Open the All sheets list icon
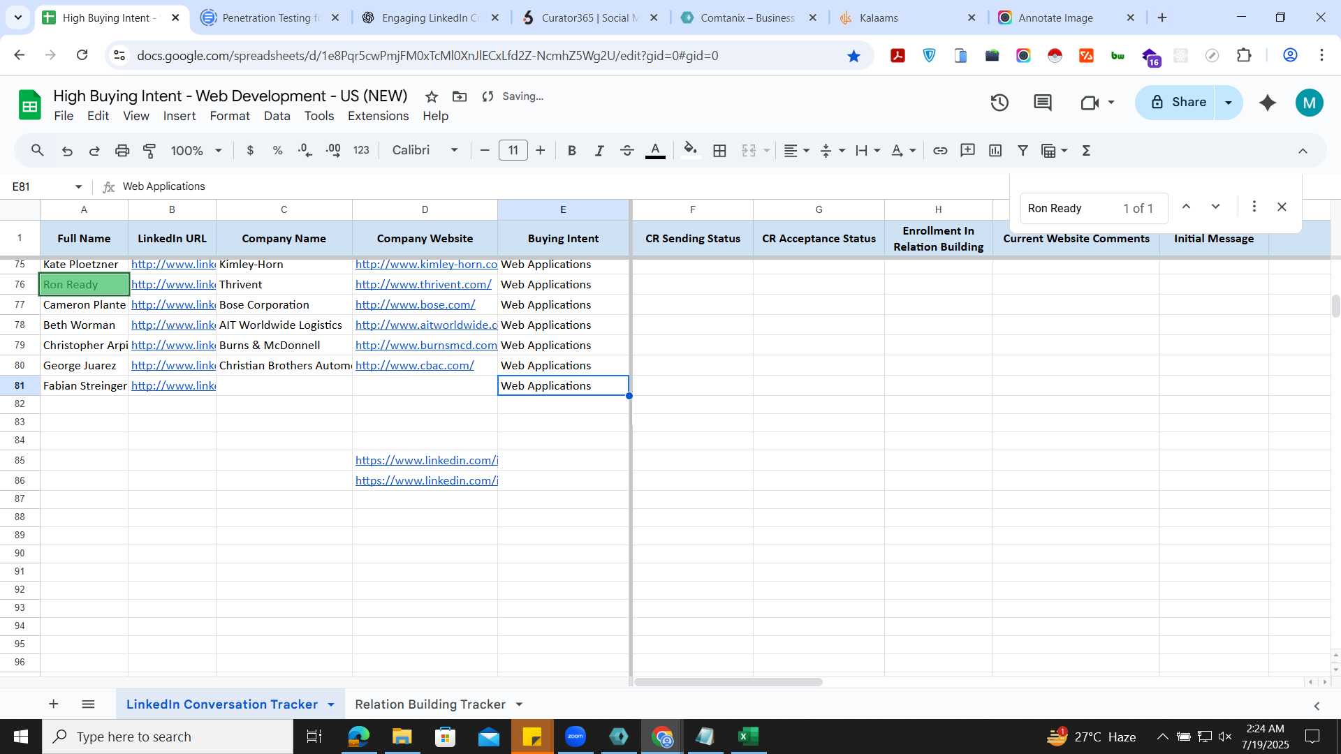This screenshot has width=1341, height=754. 88,704
